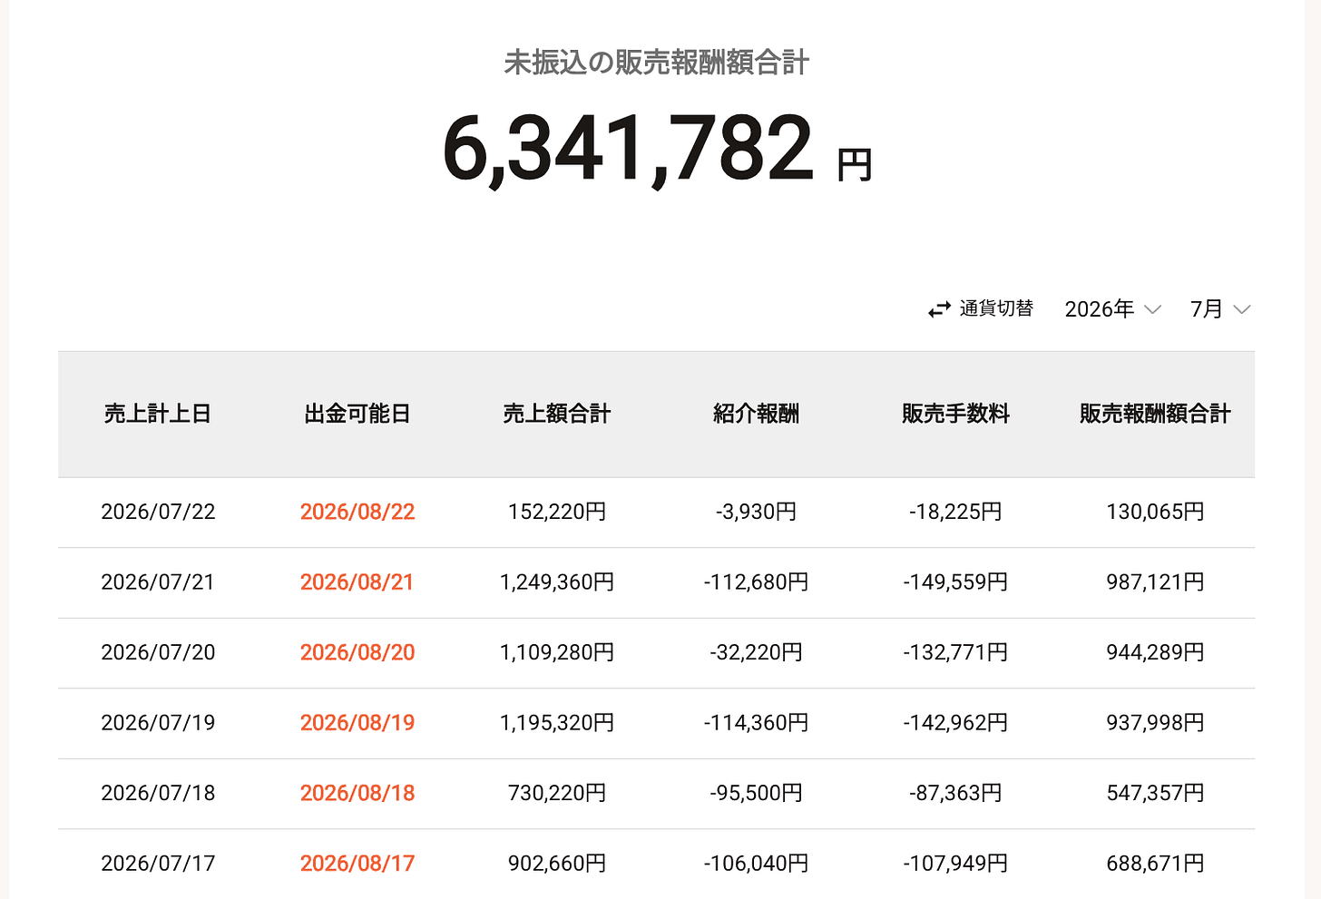Viewport: 1321px width, 899px height.
Task: Click the payout date 2026/08/21
Action: point(357,582)
